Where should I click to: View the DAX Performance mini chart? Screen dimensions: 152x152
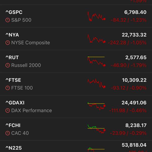click(x=96, y=106)
